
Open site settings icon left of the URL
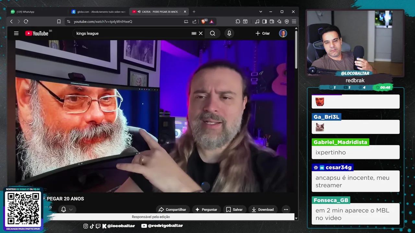[68, 22]
